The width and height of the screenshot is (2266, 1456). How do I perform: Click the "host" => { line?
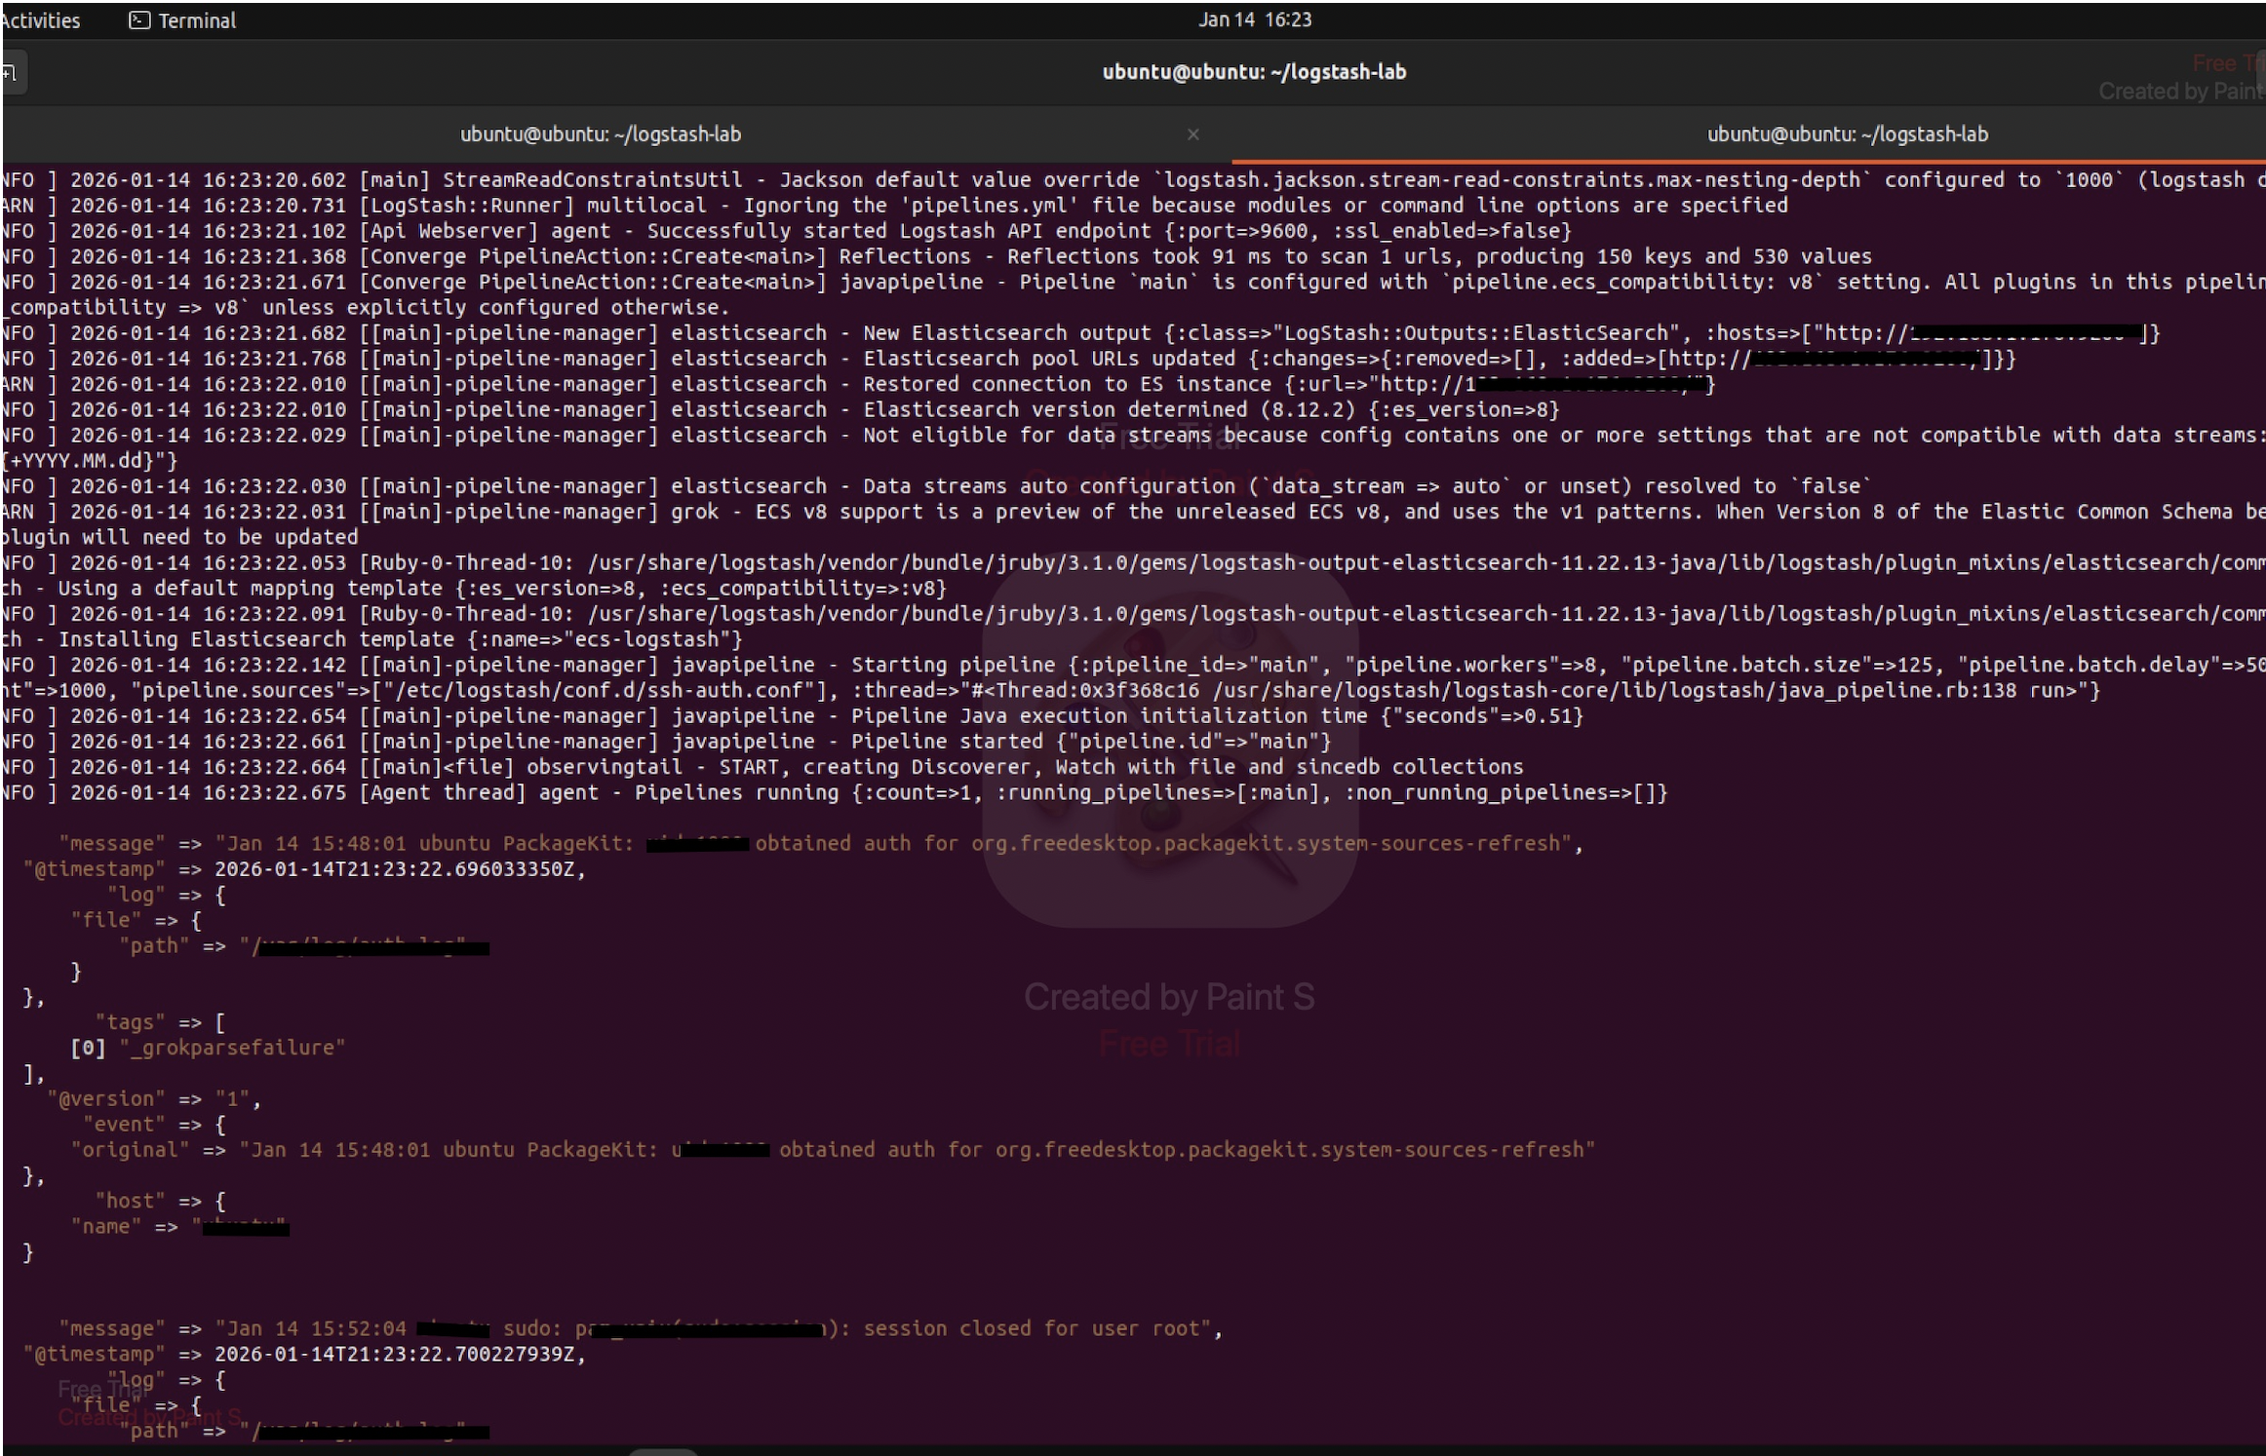point(160,1202)
